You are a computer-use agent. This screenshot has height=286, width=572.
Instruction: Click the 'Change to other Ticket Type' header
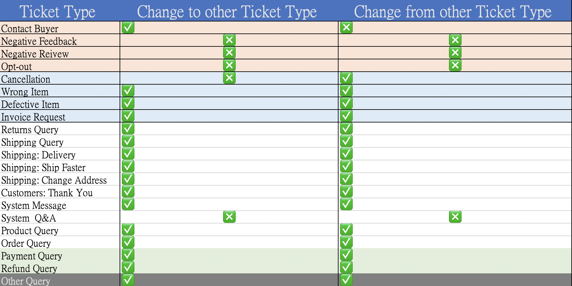227,12
